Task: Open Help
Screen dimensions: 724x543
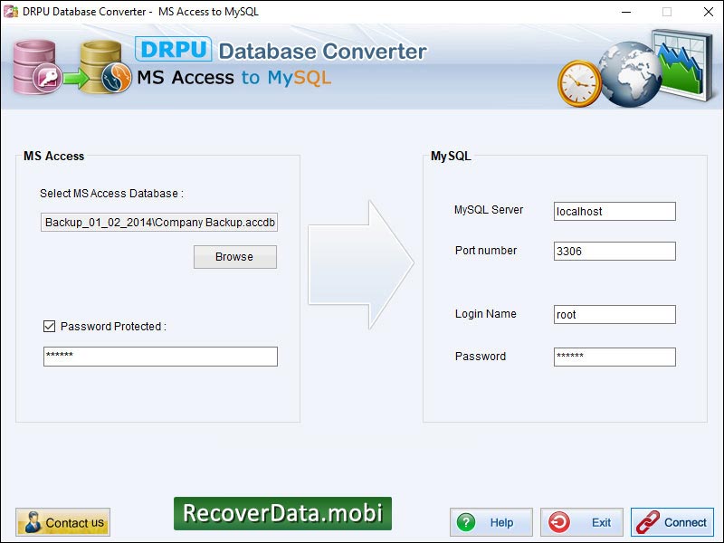Action: pyautogui.click(x=491, y=522)
